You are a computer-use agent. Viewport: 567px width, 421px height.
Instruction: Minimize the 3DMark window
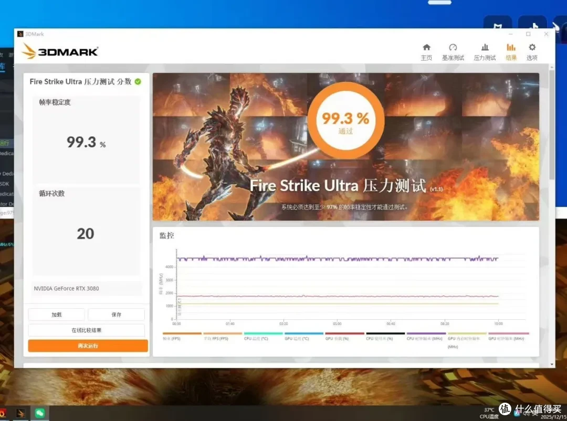(511, 34)
